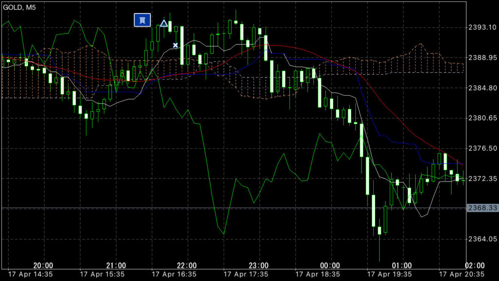Click the 21:00 time axis label
The image size is (499, 281).
(116, 265)
